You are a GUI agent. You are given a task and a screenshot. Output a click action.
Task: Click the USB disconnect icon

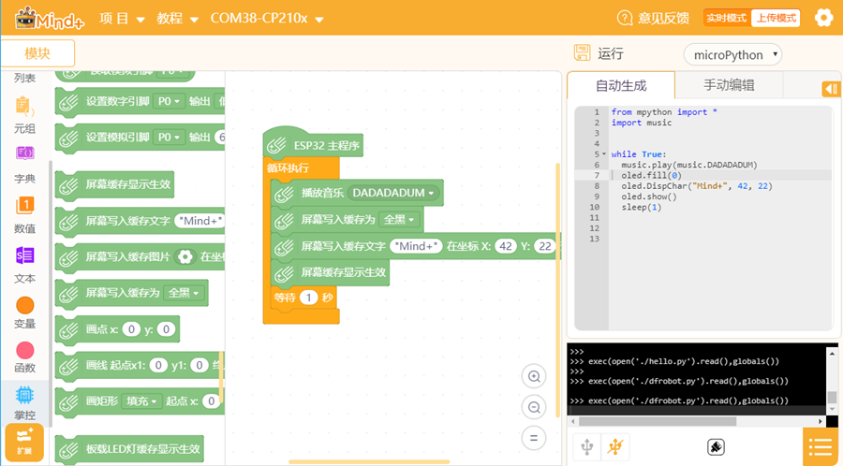click(615, 447)
